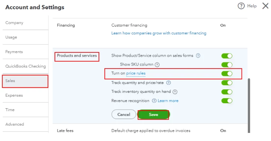Click the Show SKU column help icon

[157, 65]
